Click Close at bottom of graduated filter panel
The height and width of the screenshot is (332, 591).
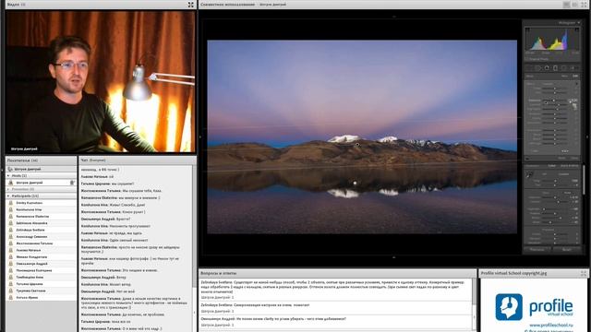click(574, 158)
